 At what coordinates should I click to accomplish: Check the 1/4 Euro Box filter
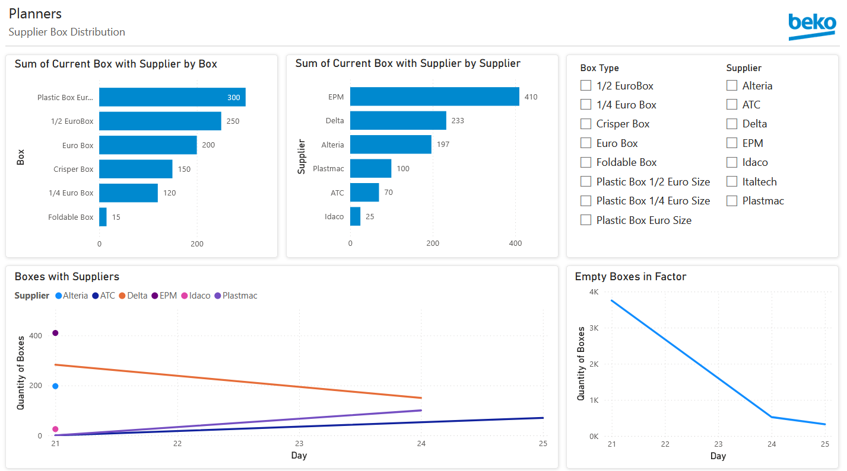tap(586, 105)
